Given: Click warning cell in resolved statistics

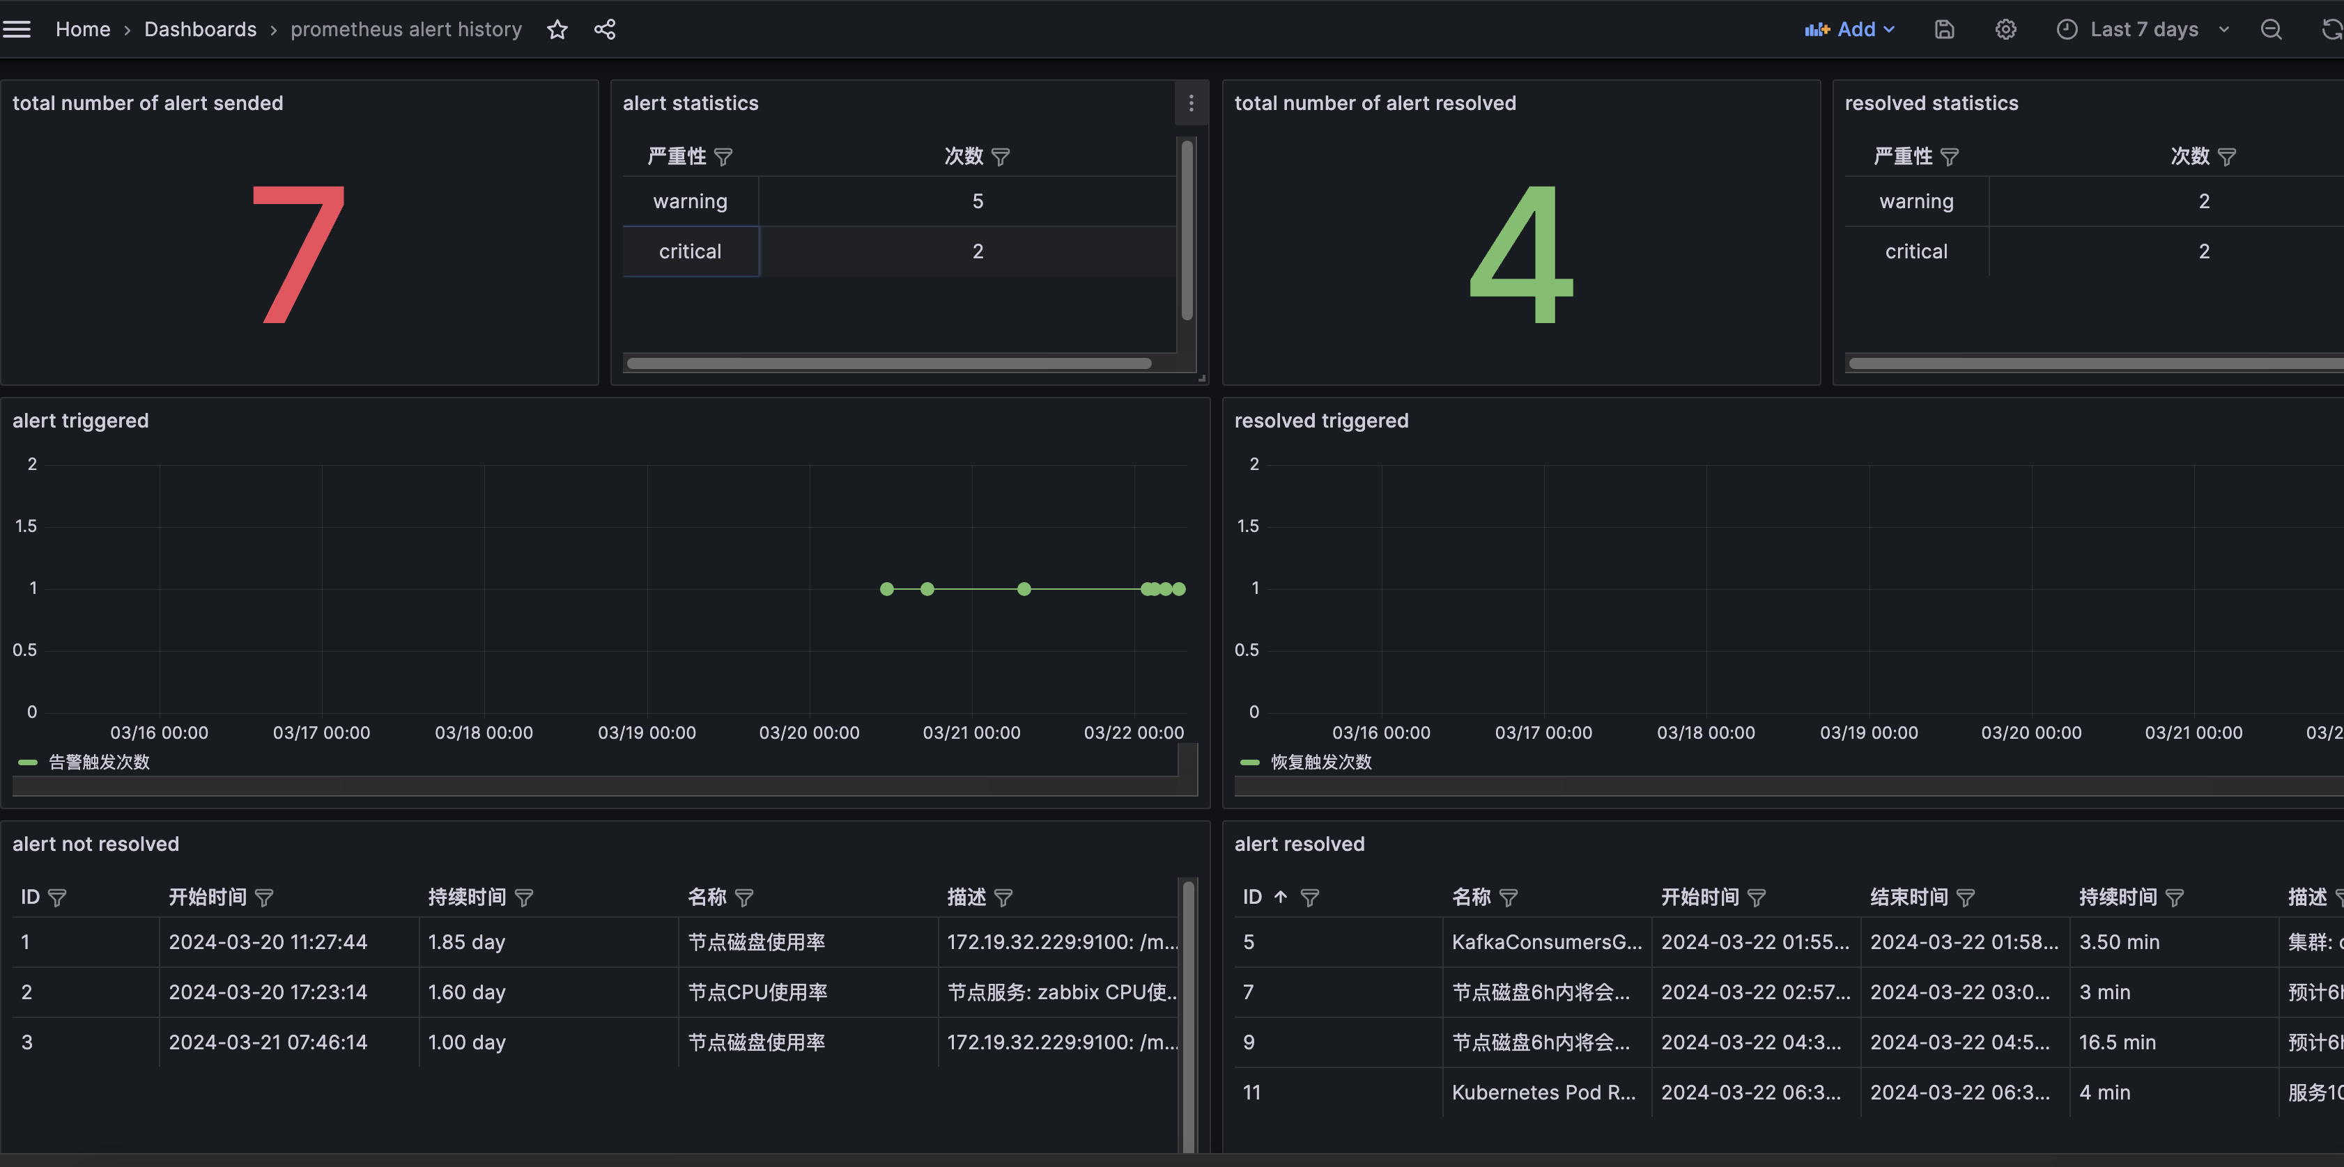Looking at the screenshot, I should pos(1916,202).
